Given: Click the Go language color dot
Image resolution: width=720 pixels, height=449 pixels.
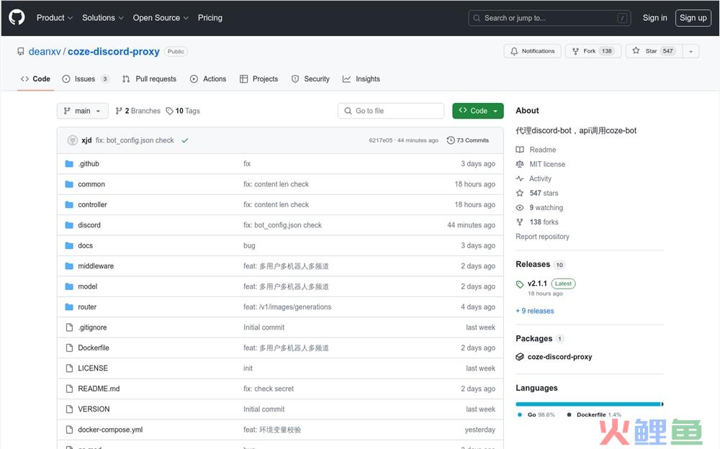Looking at the screenshot, I should pos(520,414).
